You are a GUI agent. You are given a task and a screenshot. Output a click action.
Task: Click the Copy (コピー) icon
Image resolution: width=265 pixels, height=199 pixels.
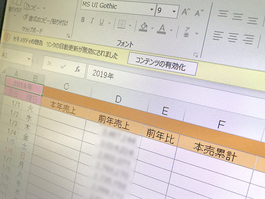pyautogui.click(x=27, y=7)
